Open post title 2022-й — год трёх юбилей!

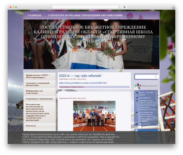click(80, 76)
